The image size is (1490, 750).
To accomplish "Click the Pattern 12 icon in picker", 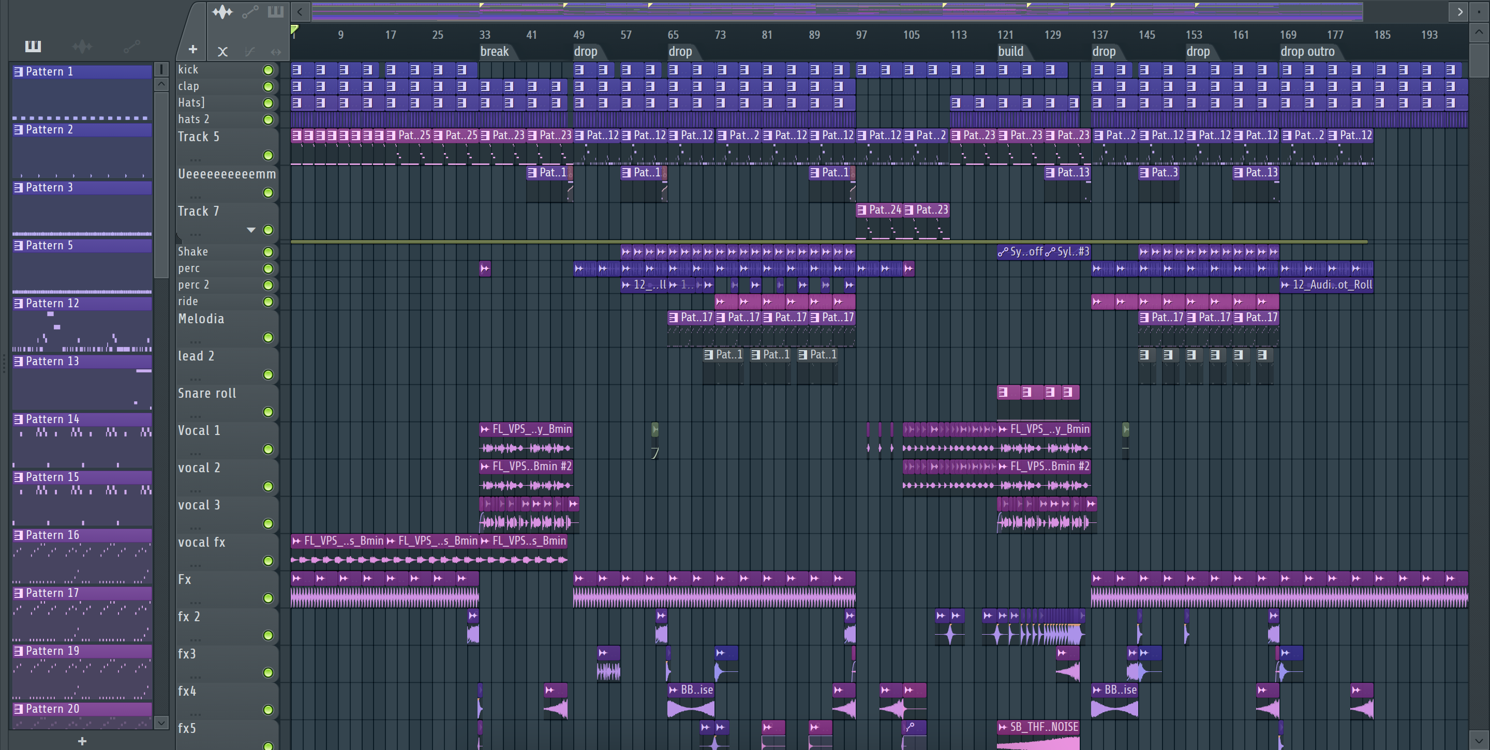I will click(x=19, y=304).
